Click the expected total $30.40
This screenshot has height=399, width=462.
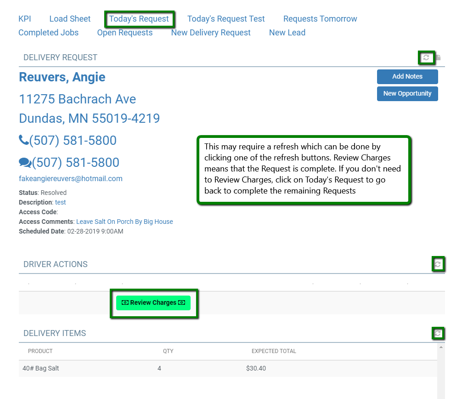point(256,368)
